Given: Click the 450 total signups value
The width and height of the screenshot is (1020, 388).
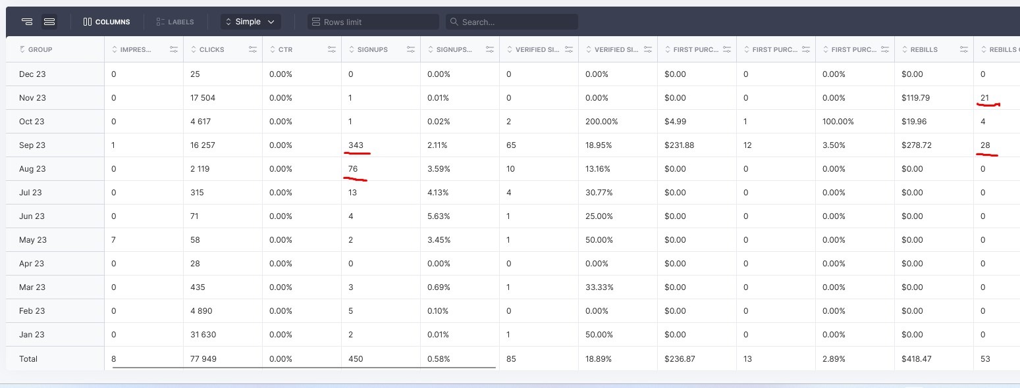Looking at the screenshot, I should [356, 359].
